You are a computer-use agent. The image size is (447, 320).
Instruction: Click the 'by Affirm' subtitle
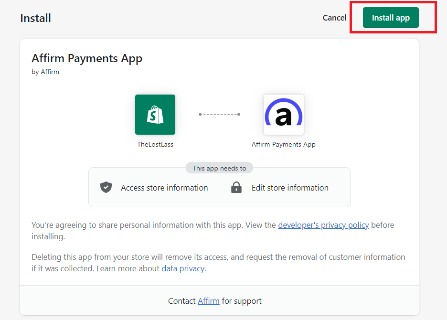coord(45,72)
